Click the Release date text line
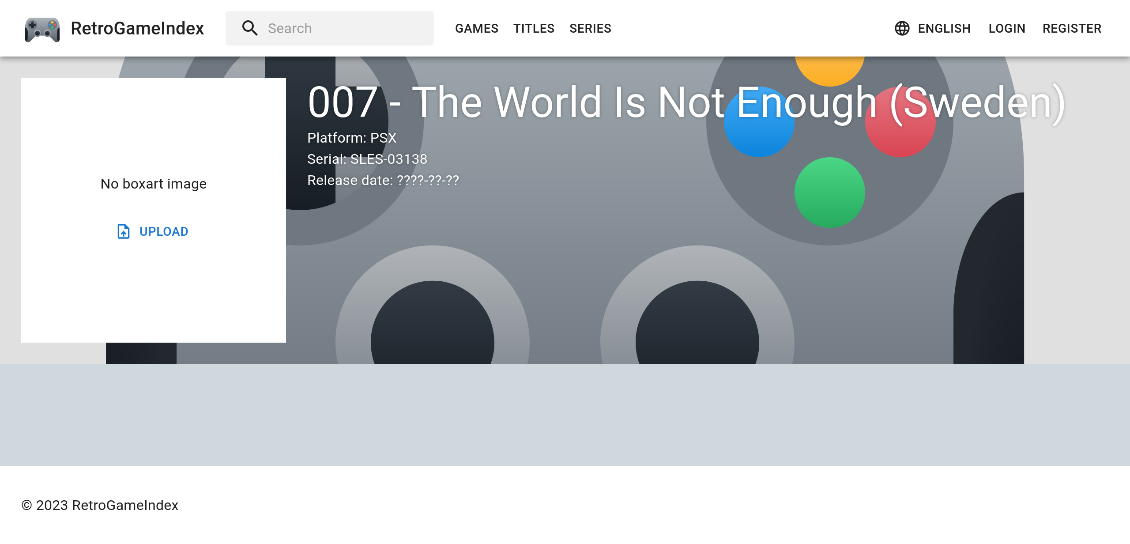This screenshot has height=544, width=1130. coord(383,180)
